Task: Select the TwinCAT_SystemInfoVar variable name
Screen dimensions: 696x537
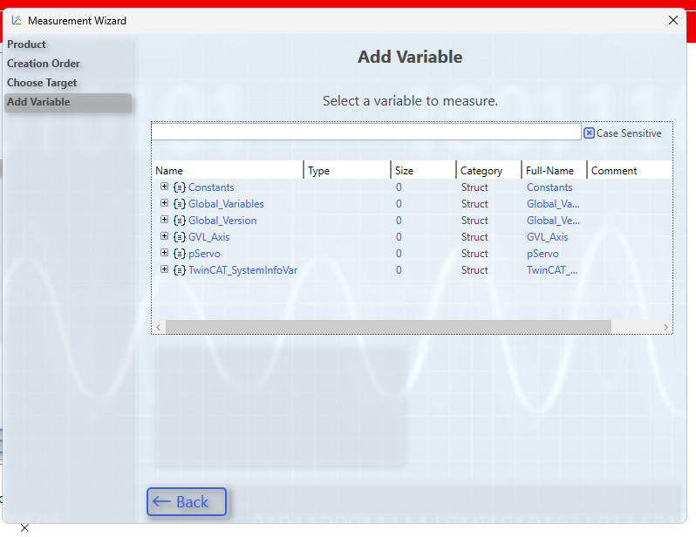Action: coord(242,270)
